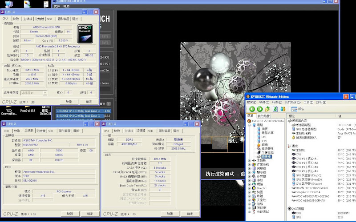Click the 效能測試 hourglass icon in tree
Screen dimensions: 356x222
click(x=254, y=212)
